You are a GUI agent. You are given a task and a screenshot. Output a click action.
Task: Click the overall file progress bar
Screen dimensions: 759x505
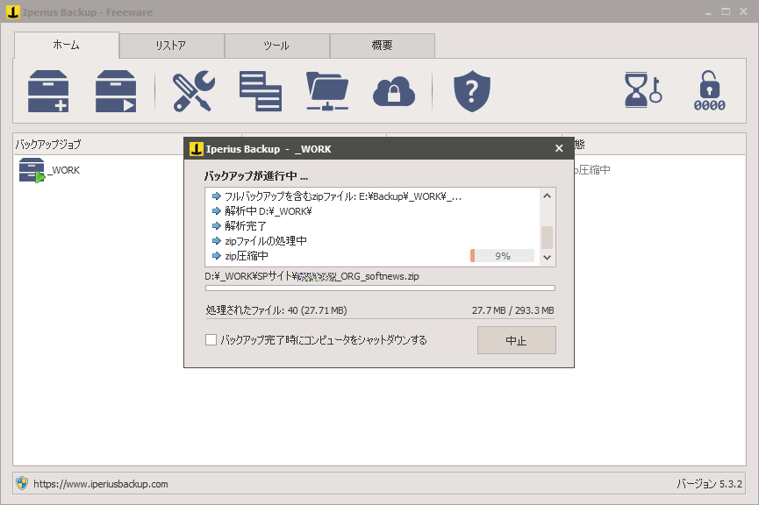tap(380, 288)
